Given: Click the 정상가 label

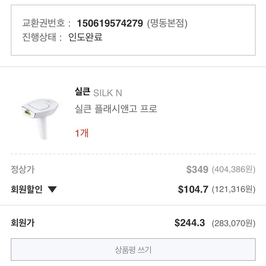Looking at the screenshot, I should 23,169.
